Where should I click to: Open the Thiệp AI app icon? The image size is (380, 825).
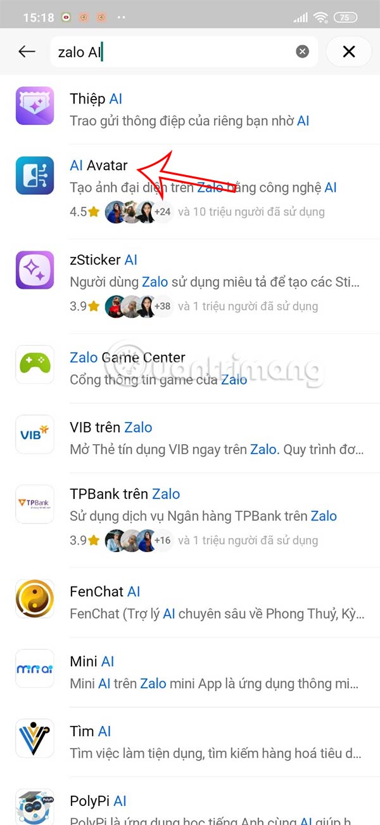[x=35, y=106]
